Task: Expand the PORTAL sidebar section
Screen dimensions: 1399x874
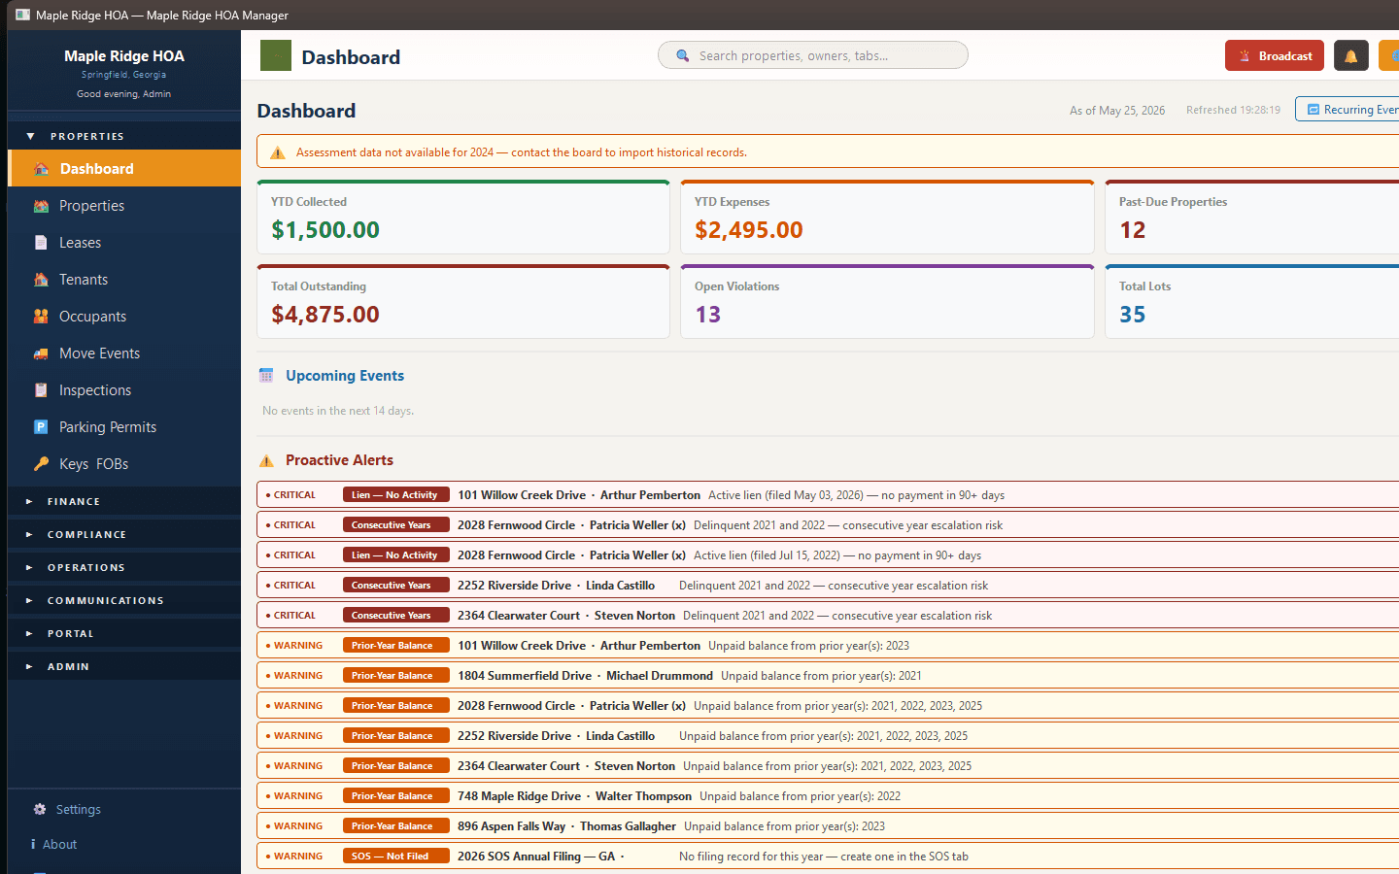Action: tap(124, 633)
